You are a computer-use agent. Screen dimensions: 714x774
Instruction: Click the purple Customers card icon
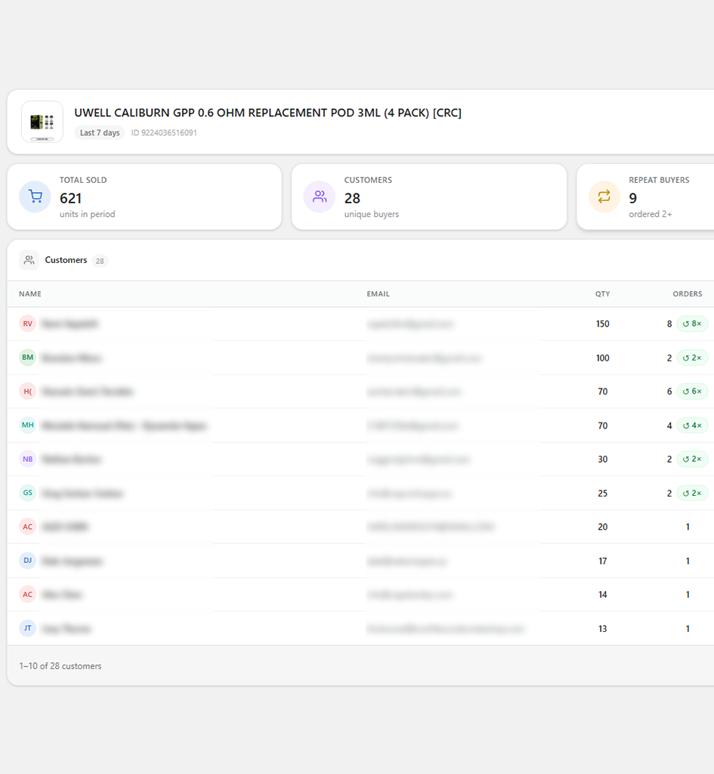(x=320, y=197)
